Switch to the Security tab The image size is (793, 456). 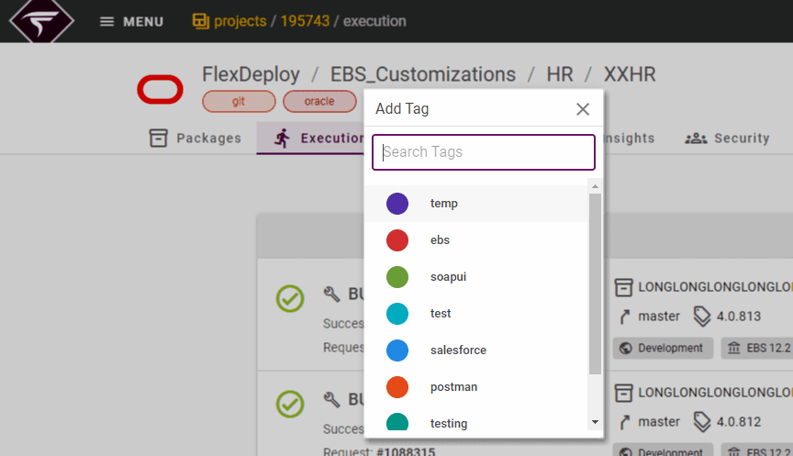click(x=727, y=138)
